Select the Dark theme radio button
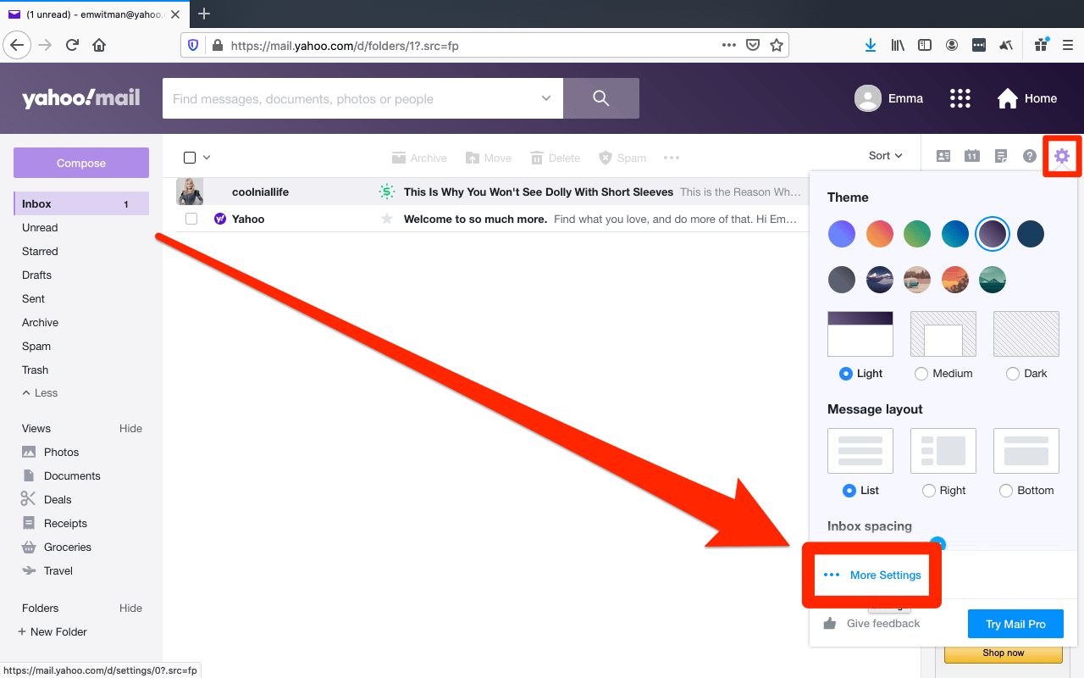Viewport: 1084px width, 678px height. (x=1012, y=374)
